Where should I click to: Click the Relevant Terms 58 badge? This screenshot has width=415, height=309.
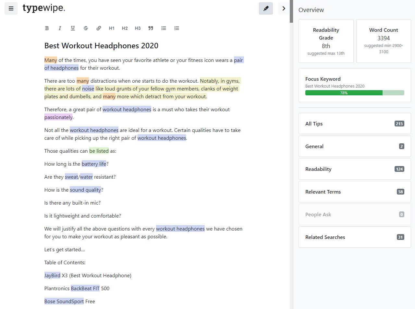coord(400,192)
